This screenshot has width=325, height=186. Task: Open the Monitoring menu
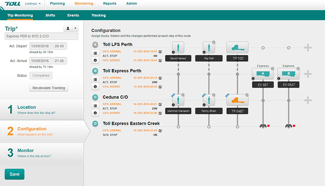tap(84, 4)
